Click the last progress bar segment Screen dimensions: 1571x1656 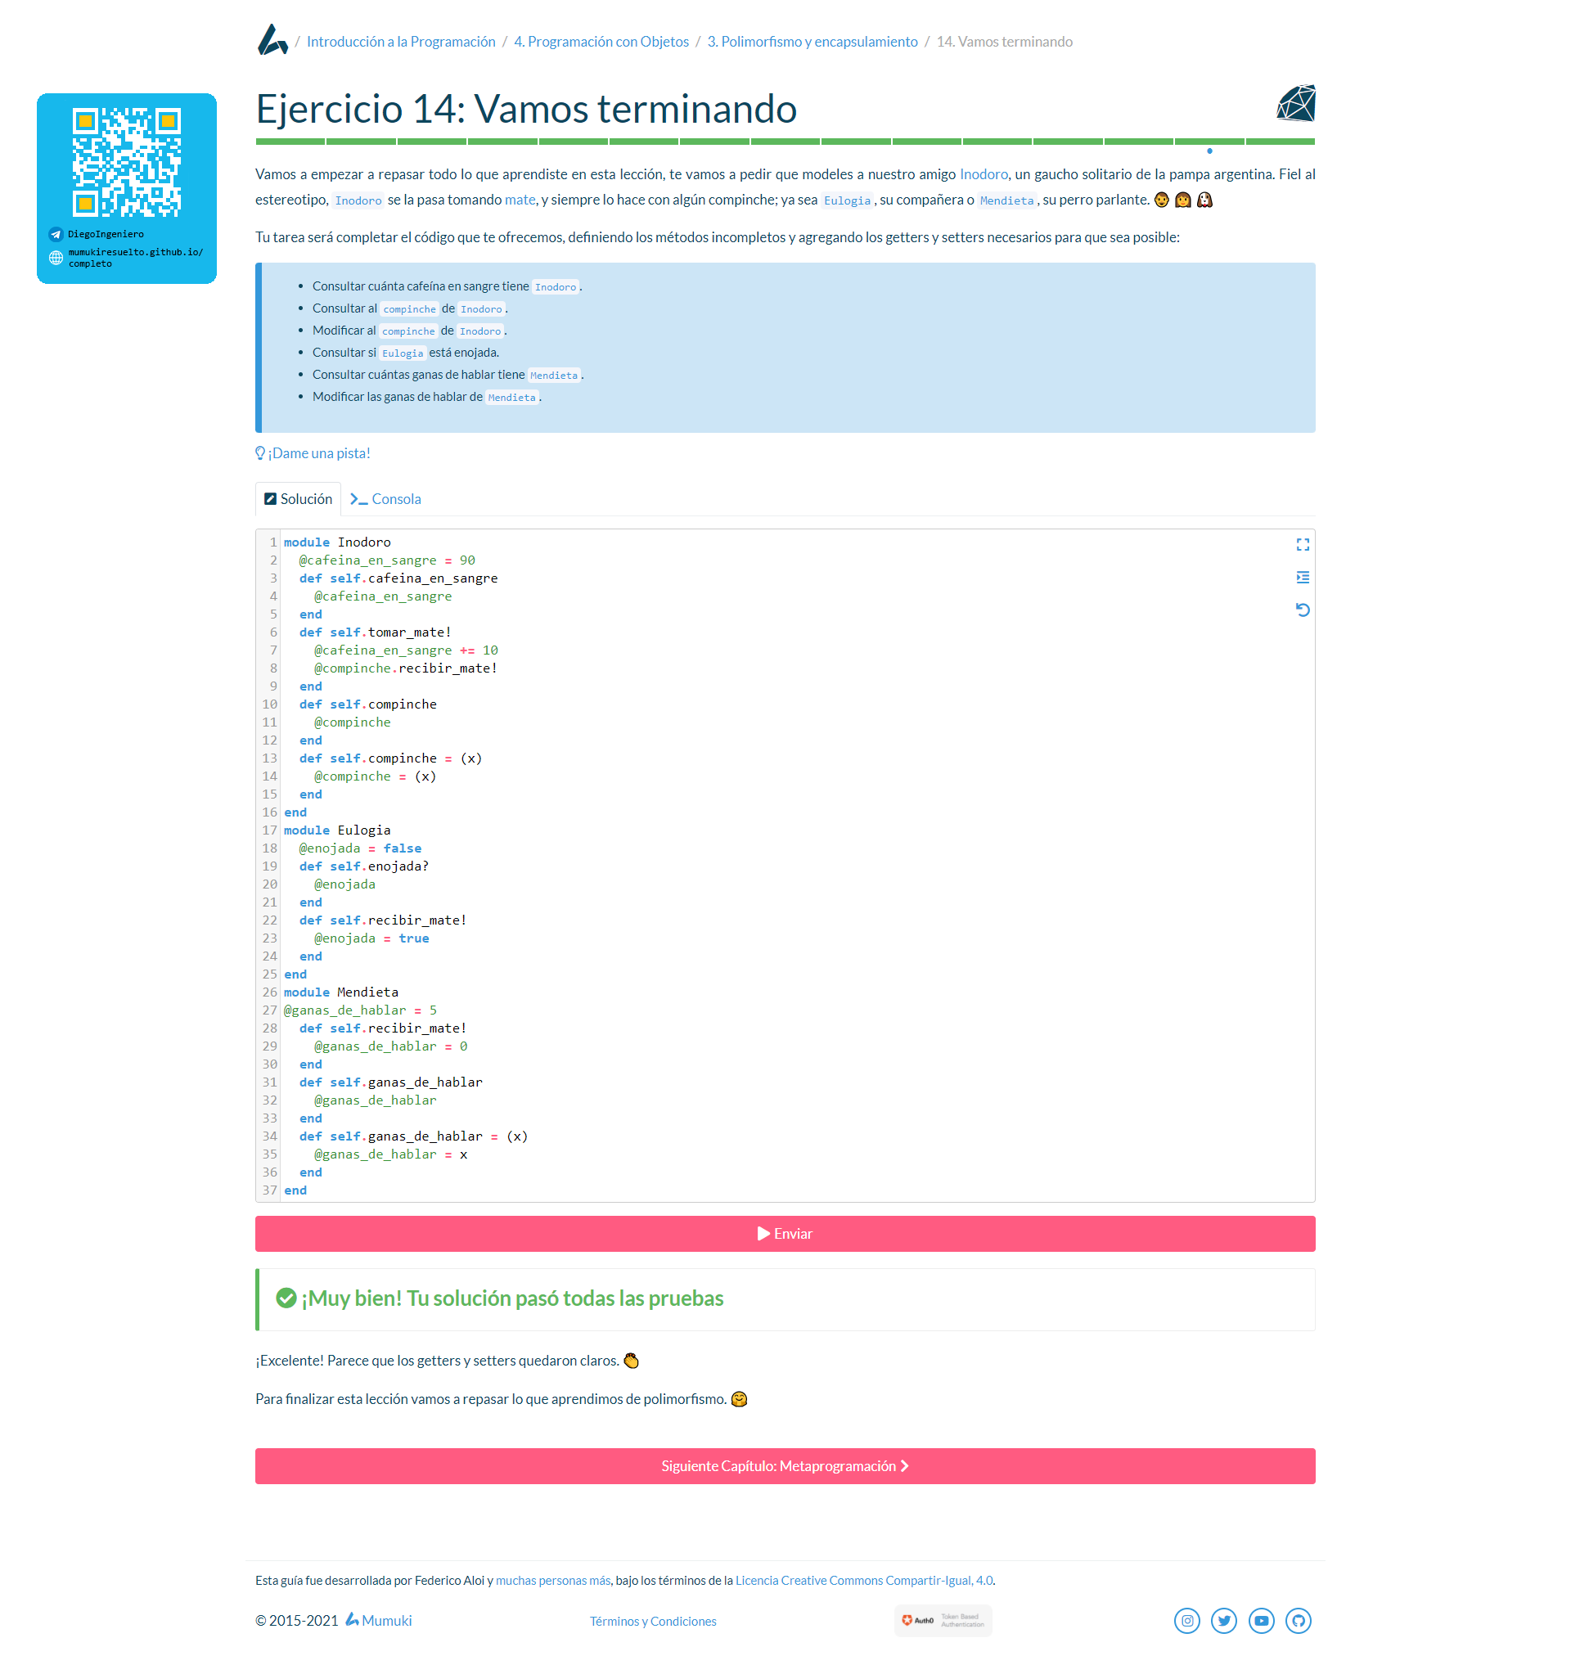point(1281,142)
